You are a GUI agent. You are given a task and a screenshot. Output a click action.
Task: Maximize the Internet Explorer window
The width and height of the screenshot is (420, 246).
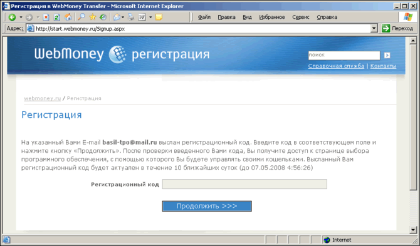click(x=404, y=6)
